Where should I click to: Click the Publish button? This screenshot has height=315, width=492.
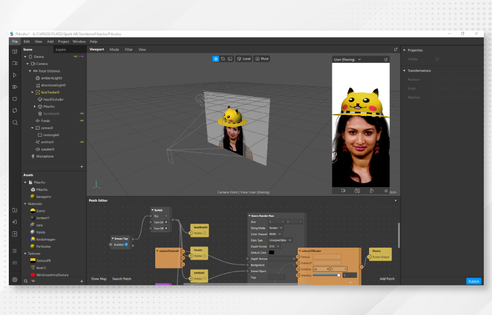[474, 281]
